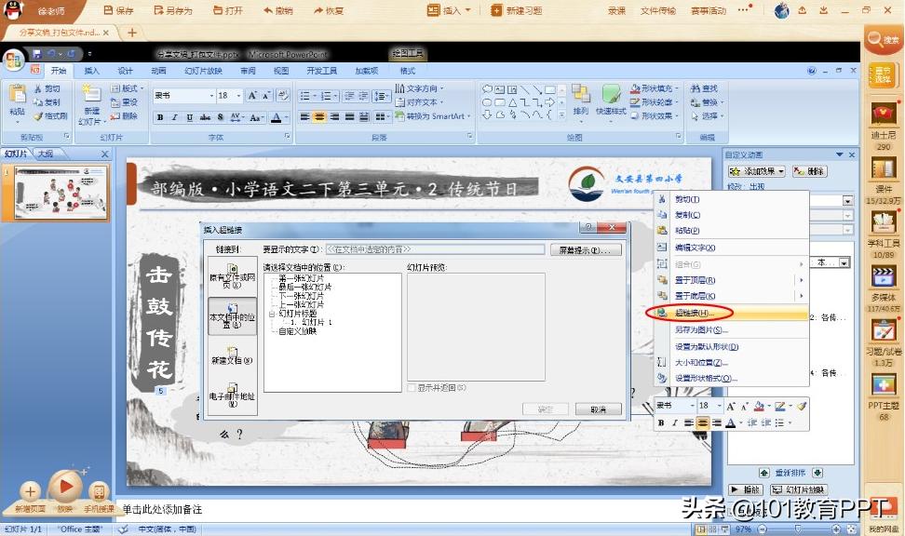Click the Paste (粘贴) icon in the ribbon

tap(18, 95)
